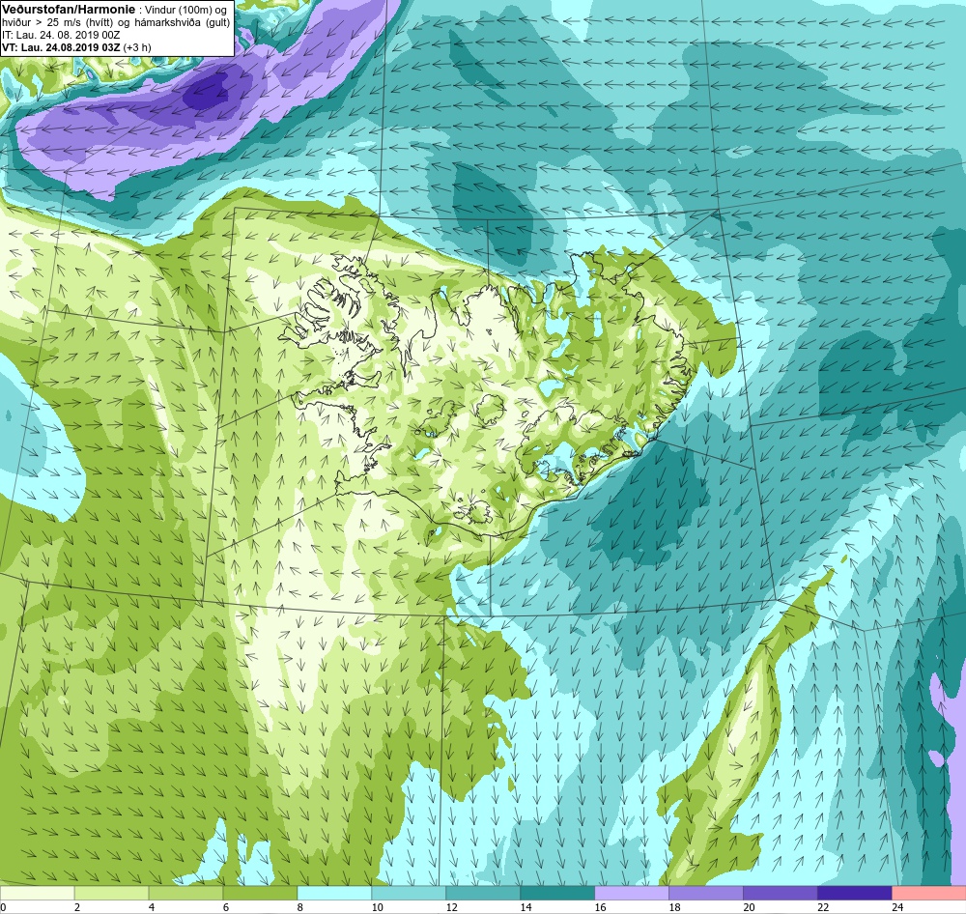Click the legend scale label "14"
Viewport: 966px width, 914px height.
pos(526,907)
